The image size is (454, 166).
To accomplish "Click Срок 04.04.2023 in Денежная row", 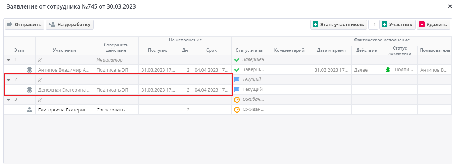I will [x=211, y=90].
